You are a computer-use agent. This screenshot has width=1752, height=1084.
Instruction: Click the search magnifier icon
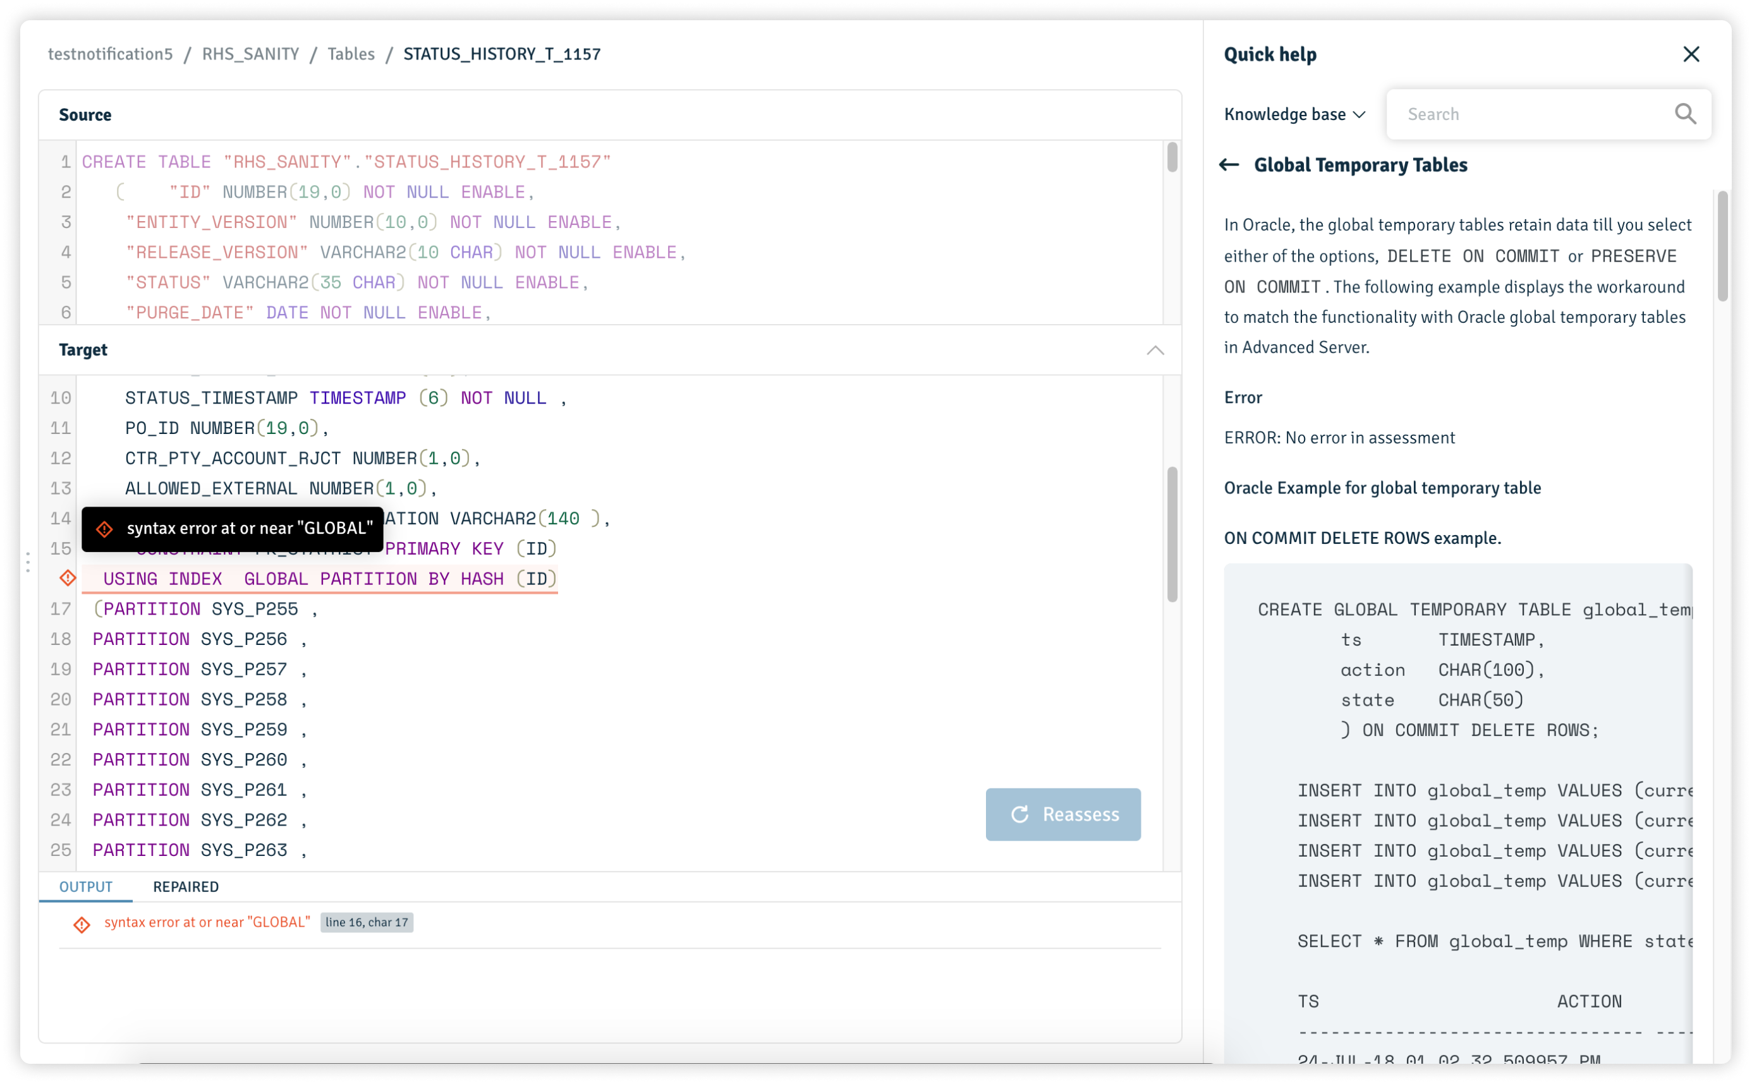(x=1684, y=114)
